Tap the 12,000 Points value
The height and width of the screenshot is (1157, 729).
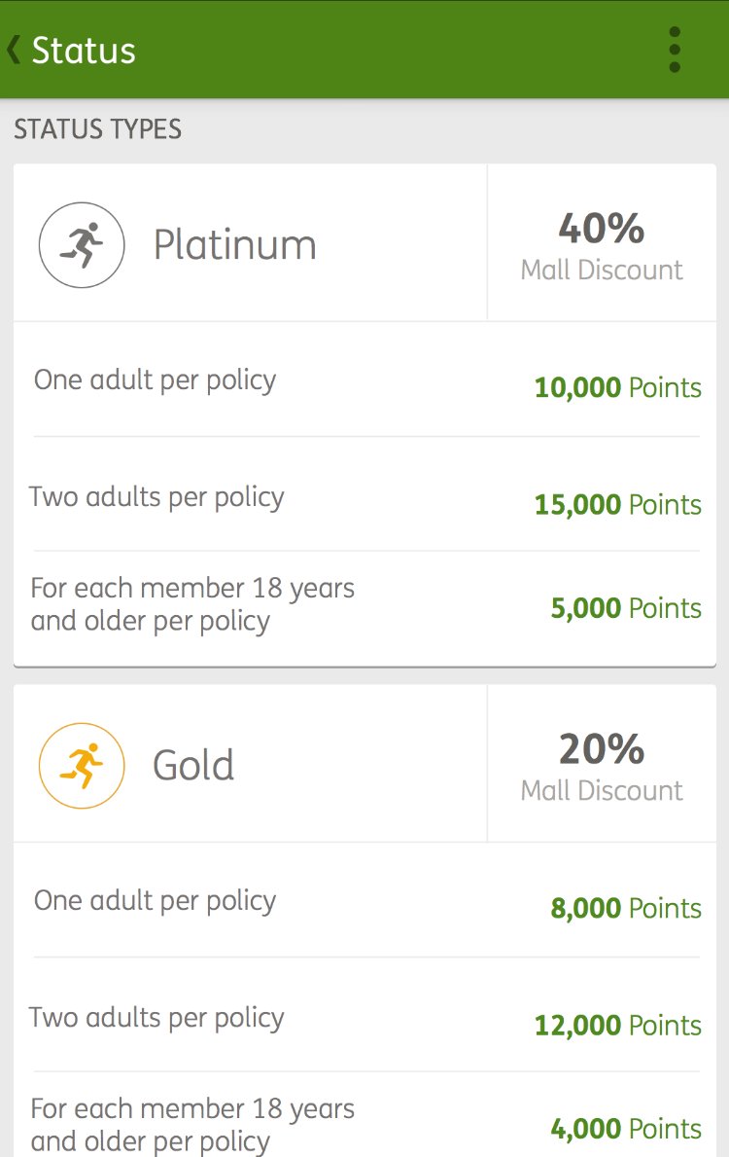617,1025
